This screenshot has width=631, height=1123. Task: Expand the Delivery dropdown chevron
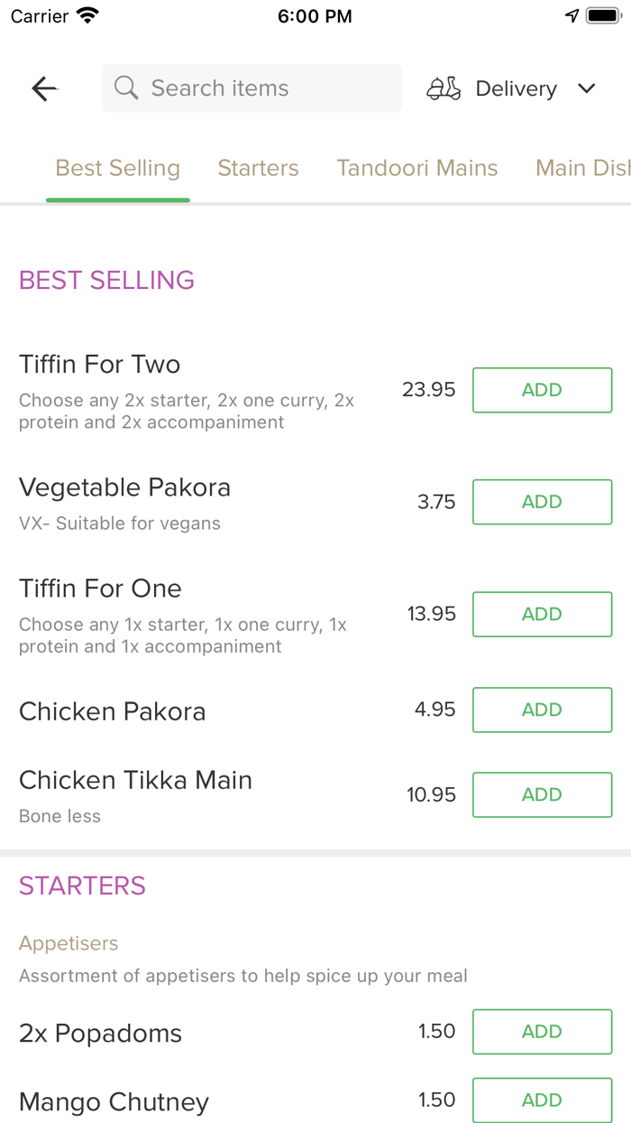587,88
